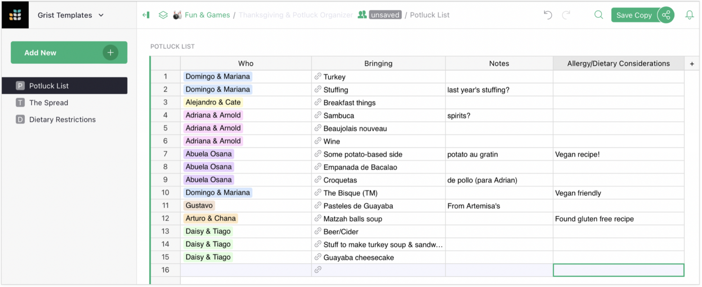The width and height of the screenshot is (702, 287).
Task: Select the "potato au gratin" note cell
Action: 499,154
